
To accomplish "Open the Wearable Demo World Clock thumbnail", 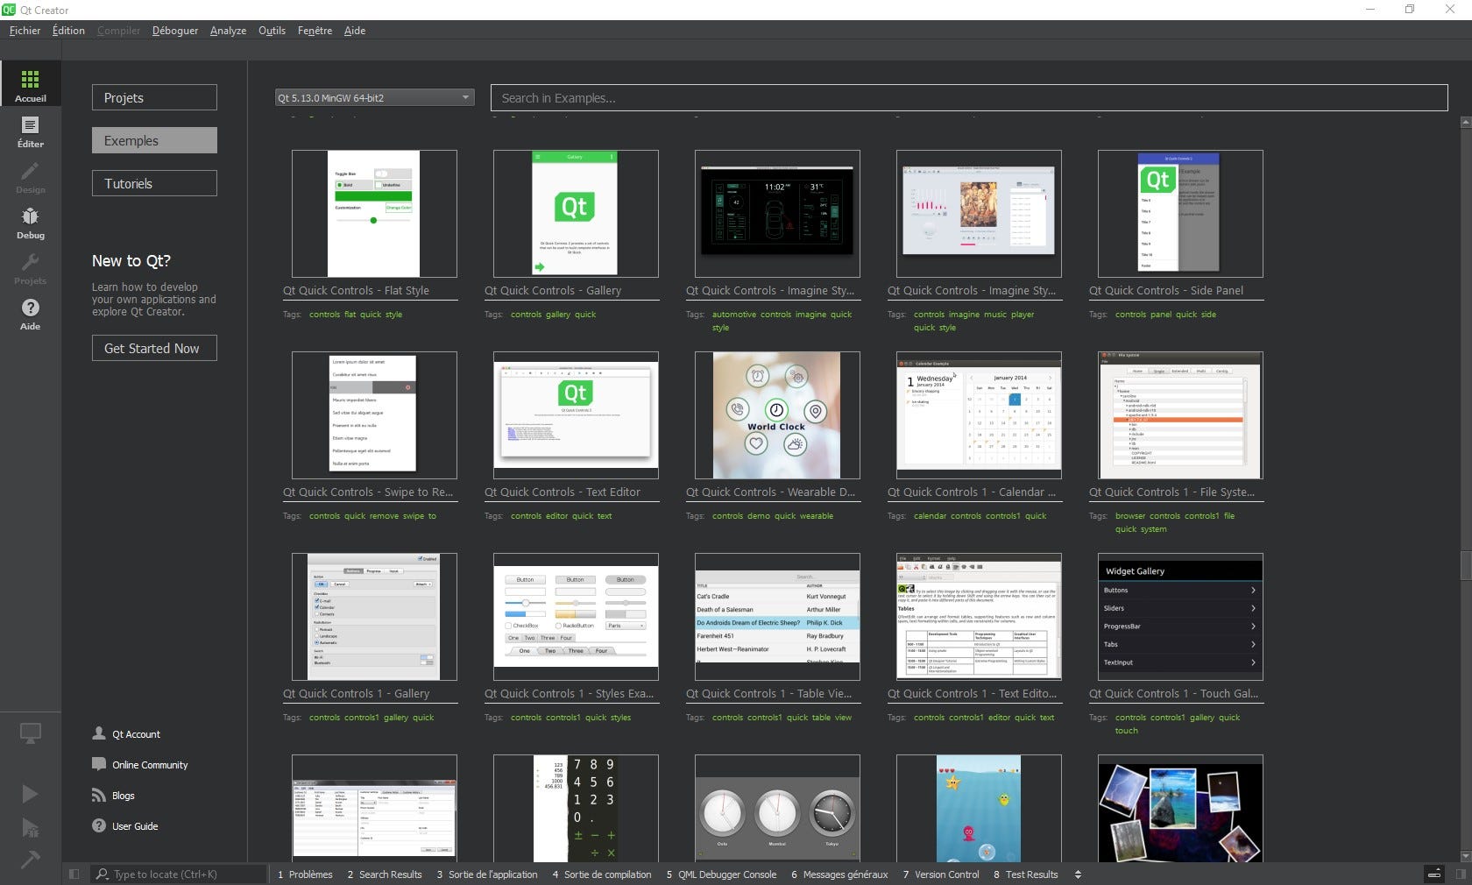I will pos(777,415).
